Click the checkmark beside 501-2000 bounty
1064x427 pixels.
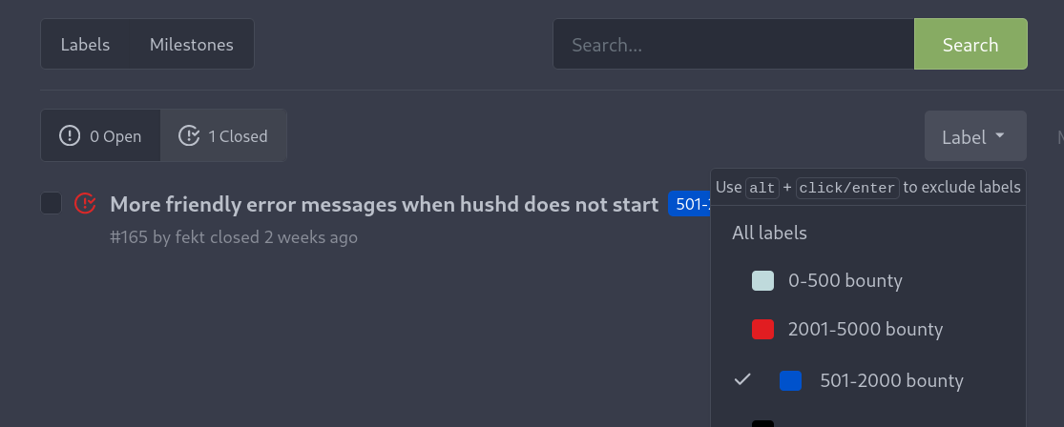point(743,380)
